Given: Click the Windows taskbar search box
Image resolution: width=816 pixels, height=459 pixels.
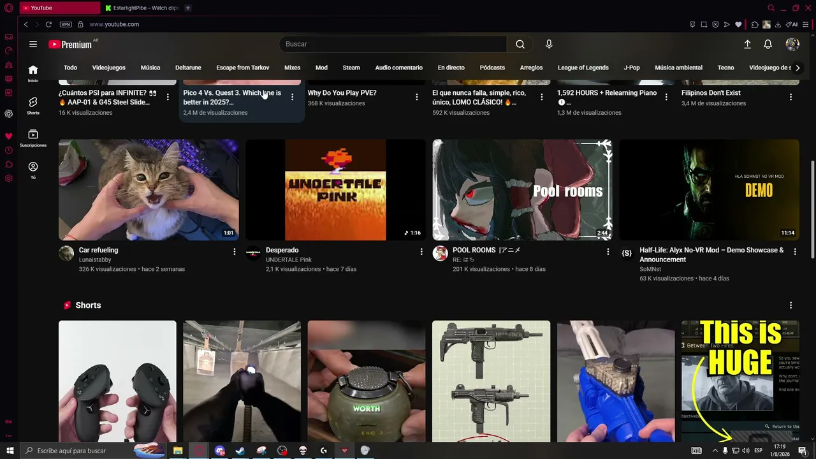Looking at the screenshot, I should [x=93, y=451].
